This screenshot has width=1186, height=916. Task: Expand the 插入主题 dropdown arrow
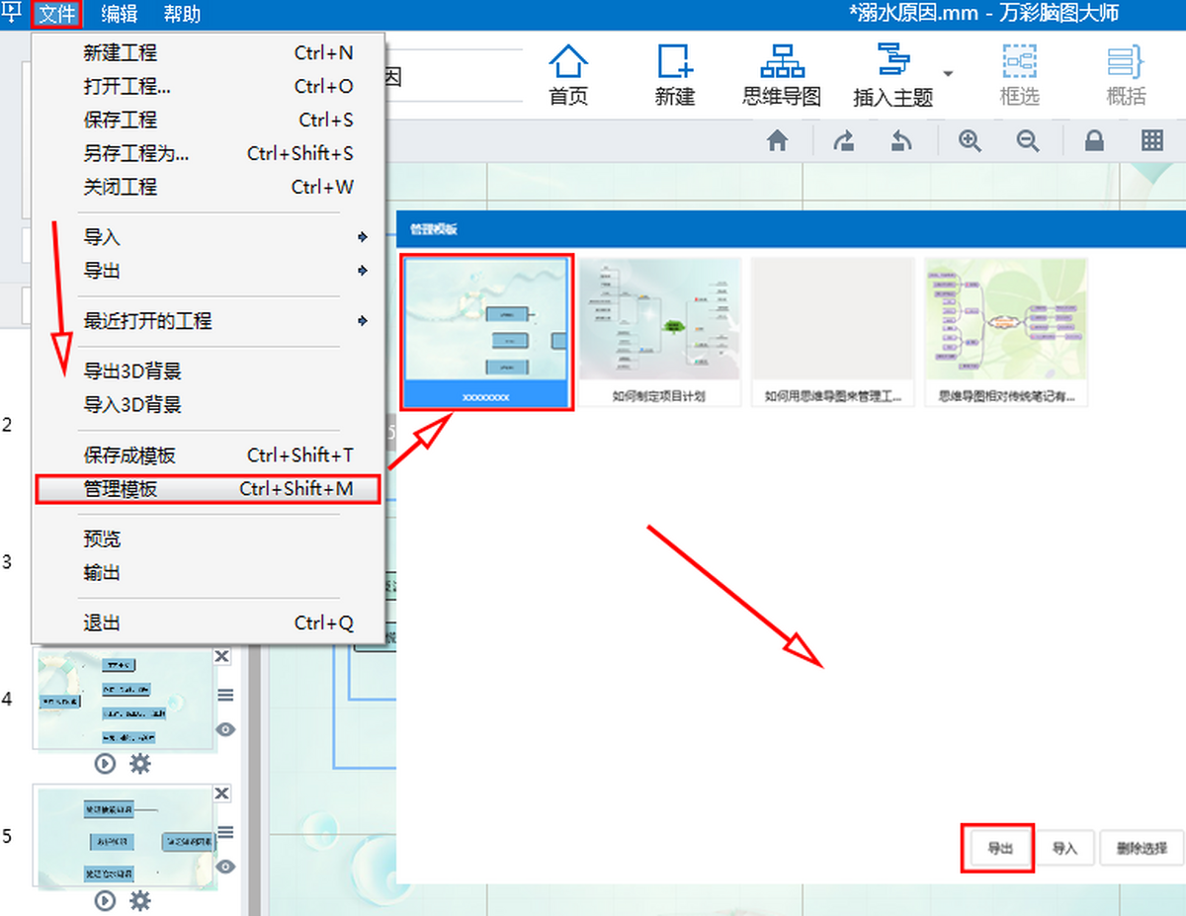pos(948,74)
